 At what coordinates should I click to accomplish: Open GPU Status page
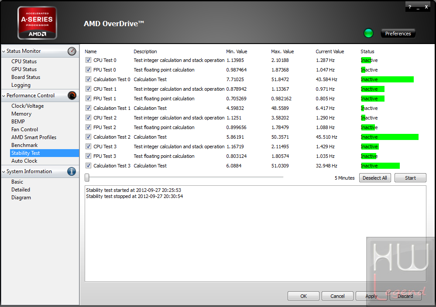point(24,69)
